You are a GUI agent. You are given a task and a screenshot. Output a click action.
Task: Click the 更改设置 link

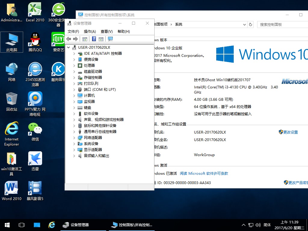click(x=291, y=132)
